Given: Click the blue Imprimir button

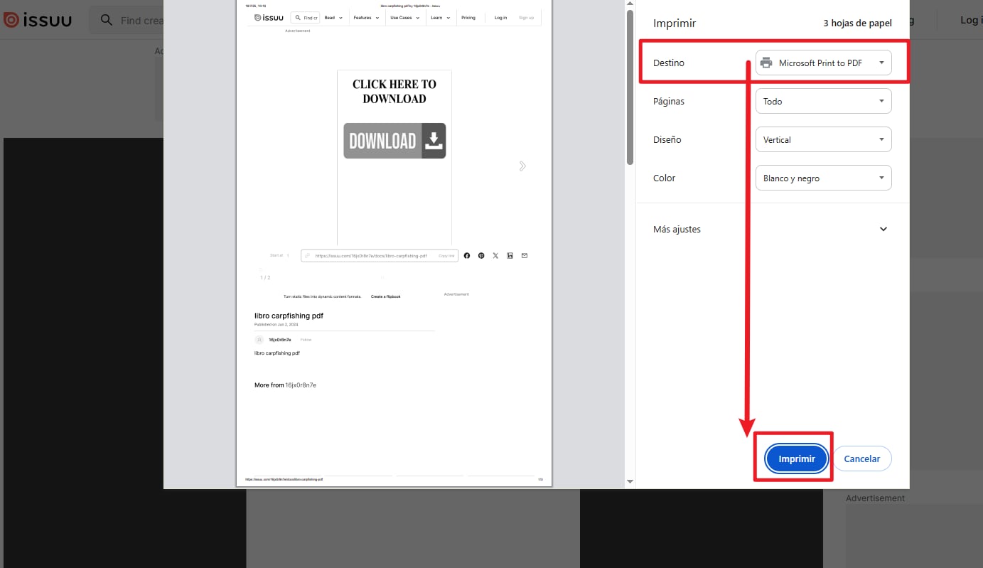Looking at the screenshot, I should pyautogui.click(x=797, y=459).
